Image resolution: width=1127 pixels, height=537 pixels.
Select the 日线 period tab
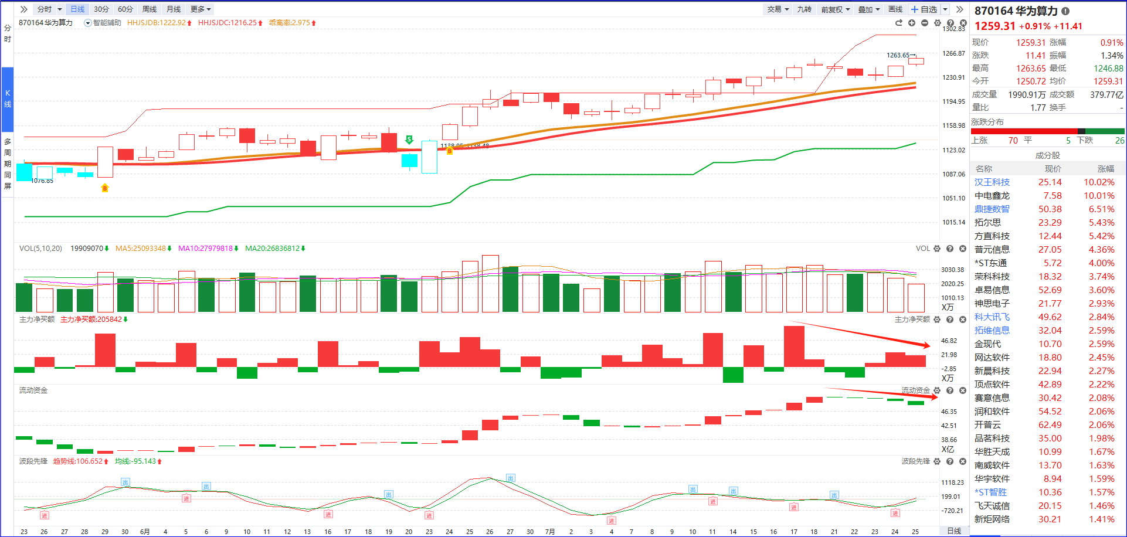tap(77, 9)
